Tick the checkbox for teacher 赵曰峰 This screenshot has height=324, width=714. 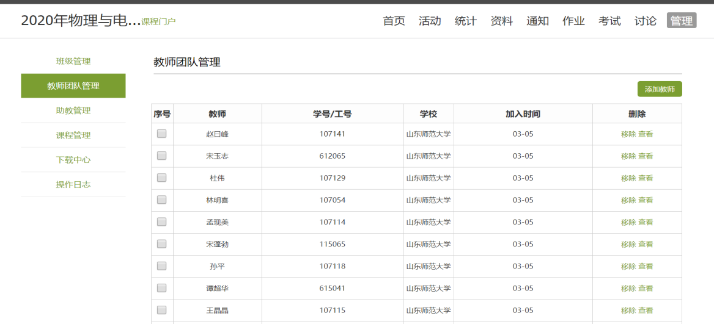click(162, 134)
